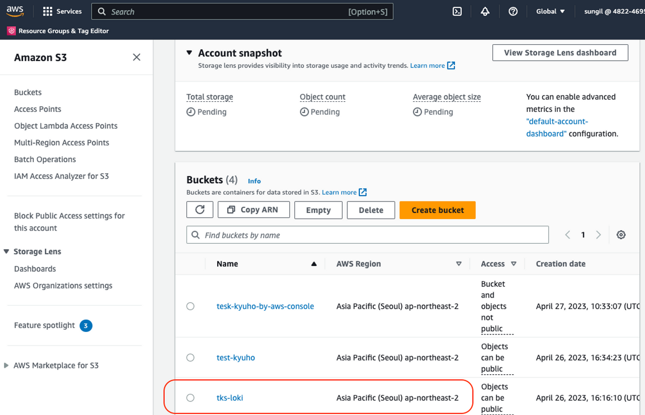The image size is (645, 415).
Task: Open the tks-loki bucket link
Action: pyautogui.click(x=230, y=398)
